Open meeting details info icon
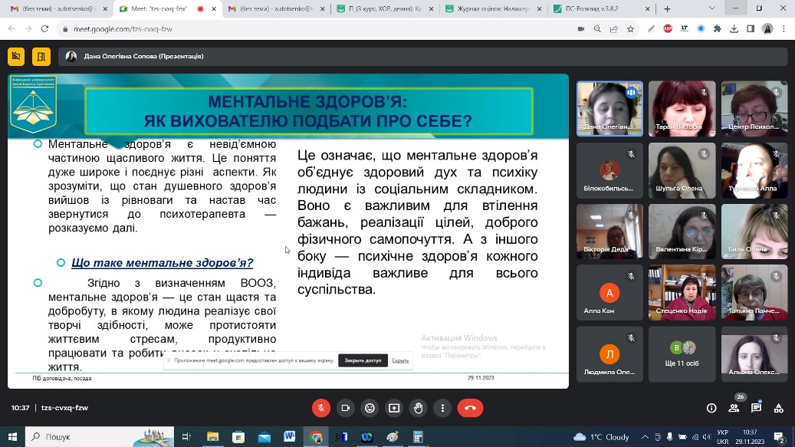 coord(711,408)
